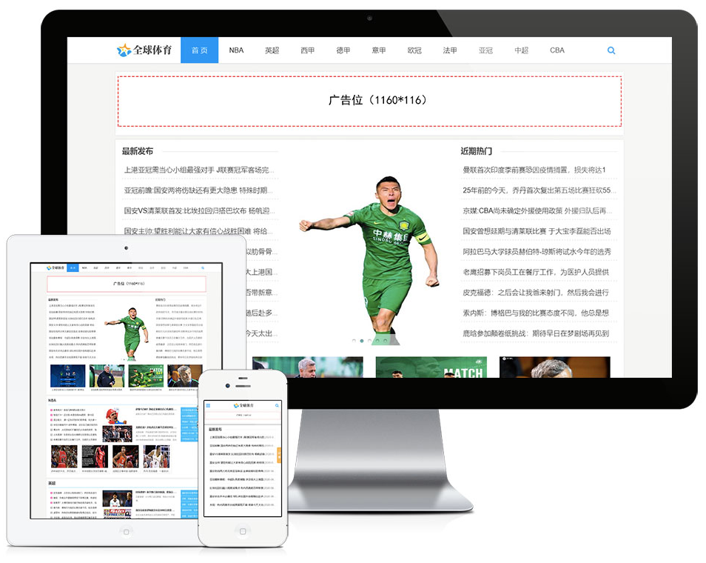Open the green MATCH thumbnail image

(431, 367)
